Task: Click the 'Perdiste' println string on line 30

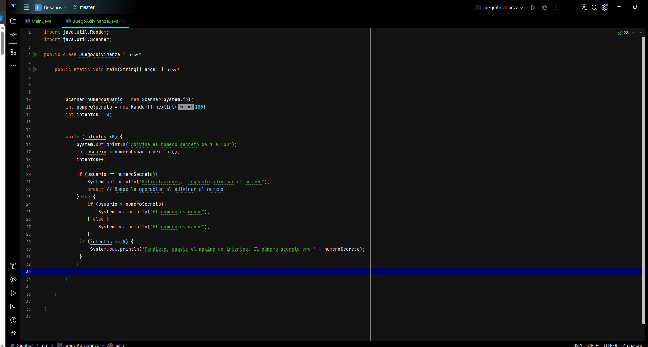Action: tap(229, 249)
